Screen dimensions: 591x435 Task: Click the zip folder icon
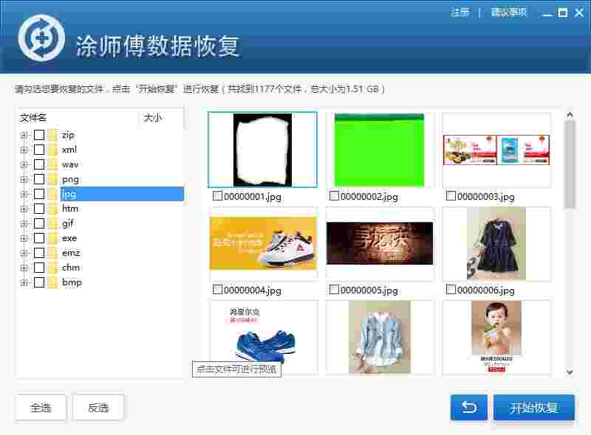tap(52, 134)
